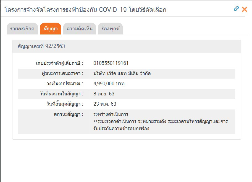Click the tax ID number 0105550119161
Screen dimensions: 252x182
[x=111, y=63]
